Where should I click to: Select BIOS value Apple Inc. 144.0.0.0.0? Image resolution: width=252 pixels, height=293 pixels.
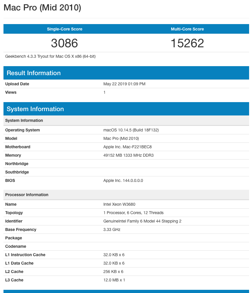point(123,180)
